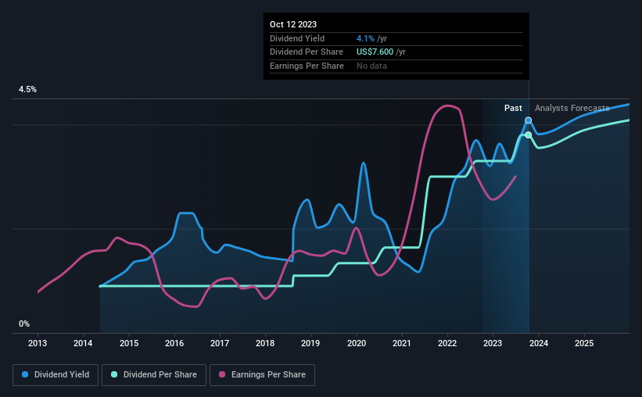This screenshot has height=397, width=642.
Task: Toggle the Dividend Per Share legend button
Action: coord(154,374)
